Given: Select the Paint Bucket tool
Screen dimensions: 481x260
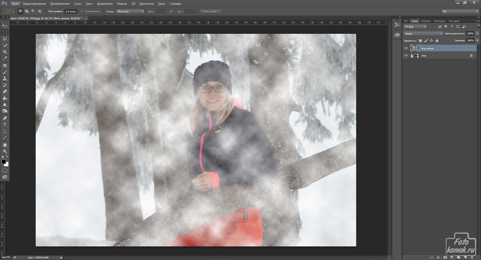Looking at the screenshot, I should [x=5, y=98].
